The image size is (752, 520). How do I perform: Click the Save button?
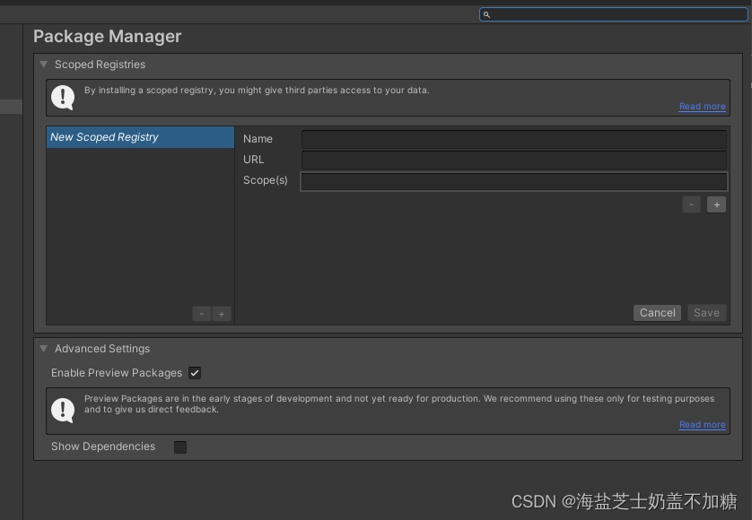(706, 312)
